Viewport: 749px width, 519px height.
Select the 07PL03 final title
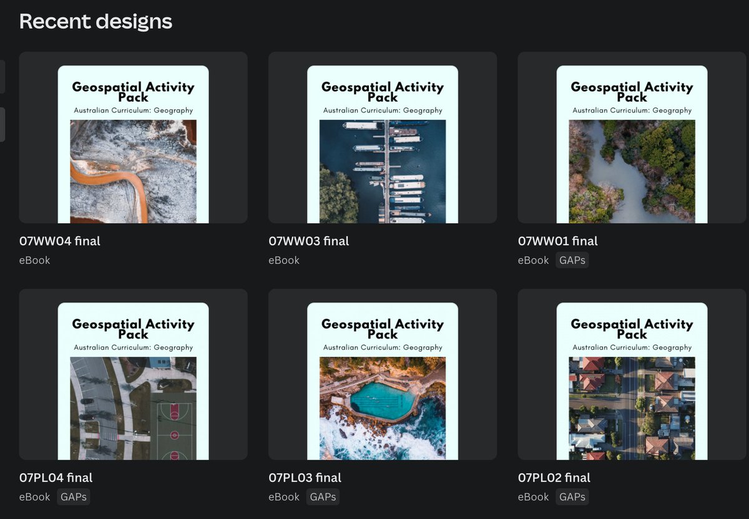click(305, 478)
